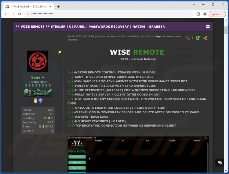
Task: Click the AGENT ID column header
Action: (98, 141)
